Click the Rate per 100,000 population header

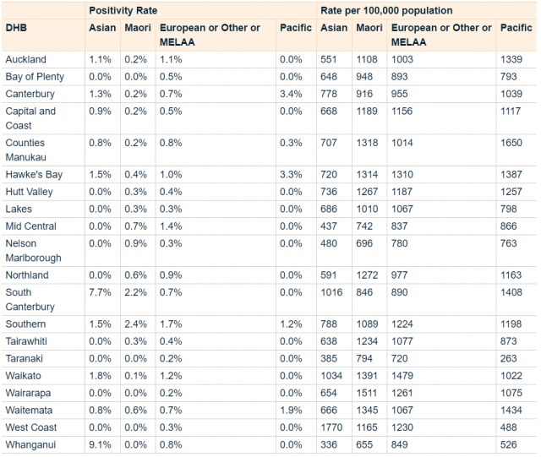tap(386, 11)
